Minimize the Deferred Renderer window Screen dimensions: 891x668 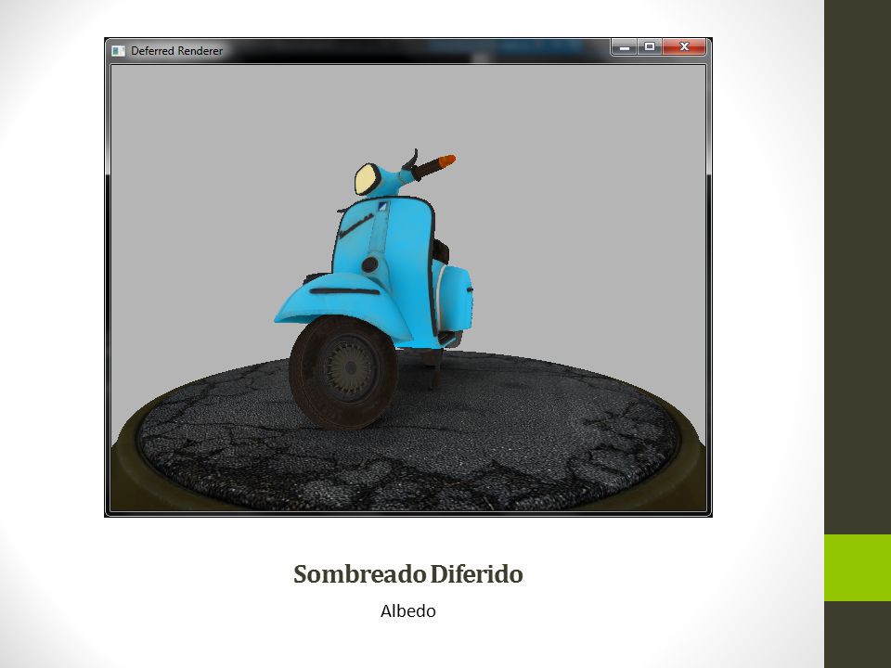[x=624, y=47]
